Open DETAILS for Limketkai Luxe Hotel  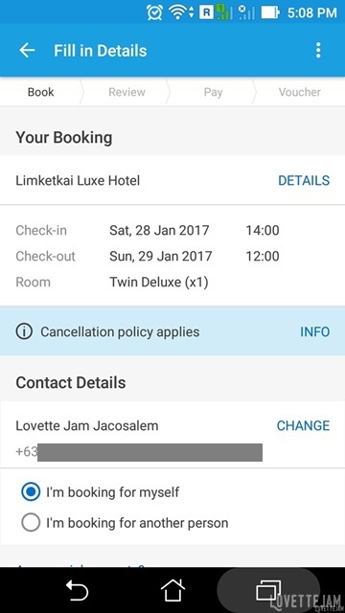point(304,180)
